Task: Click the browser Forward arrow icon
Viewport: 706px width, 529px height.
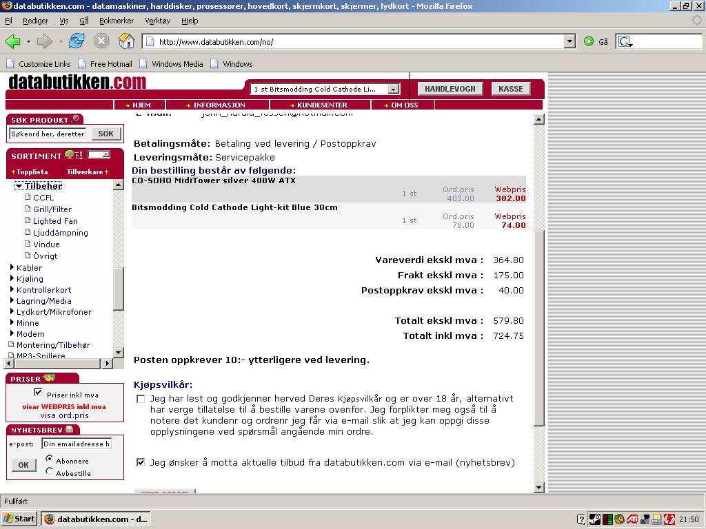Action: [x=44, y=41]
